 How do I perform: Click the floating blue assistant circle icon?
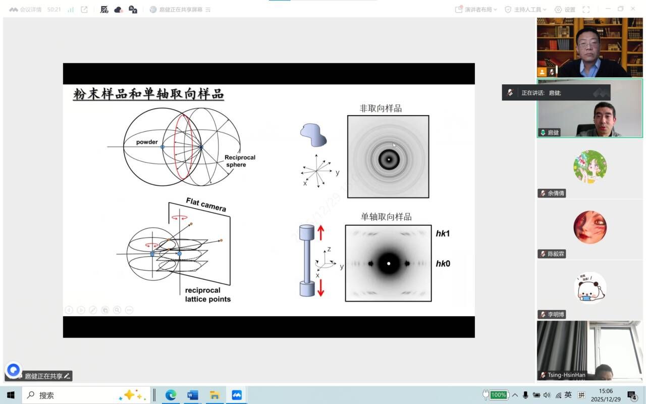point(14,370)
